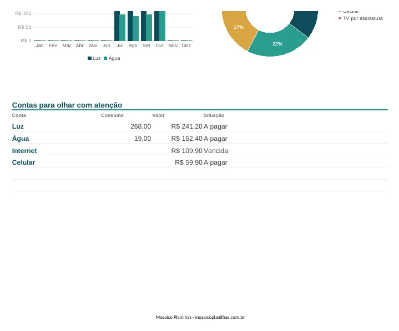This screenshot has width=399, height=331.
Task: Click the dark blue donut segment
Action: 305,22
